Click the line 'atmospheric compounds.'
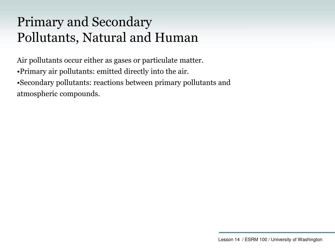The image size is (335, 251). click(58, 94)
